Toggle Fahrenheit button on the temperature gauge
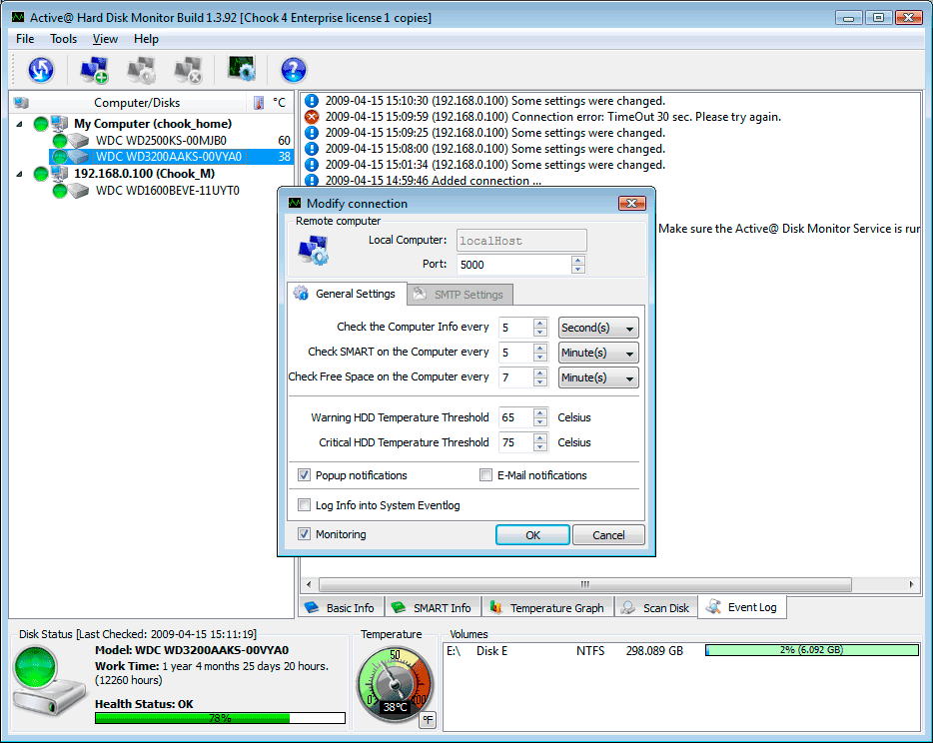Viewport: 933px width, 743px height. (428, 720)
